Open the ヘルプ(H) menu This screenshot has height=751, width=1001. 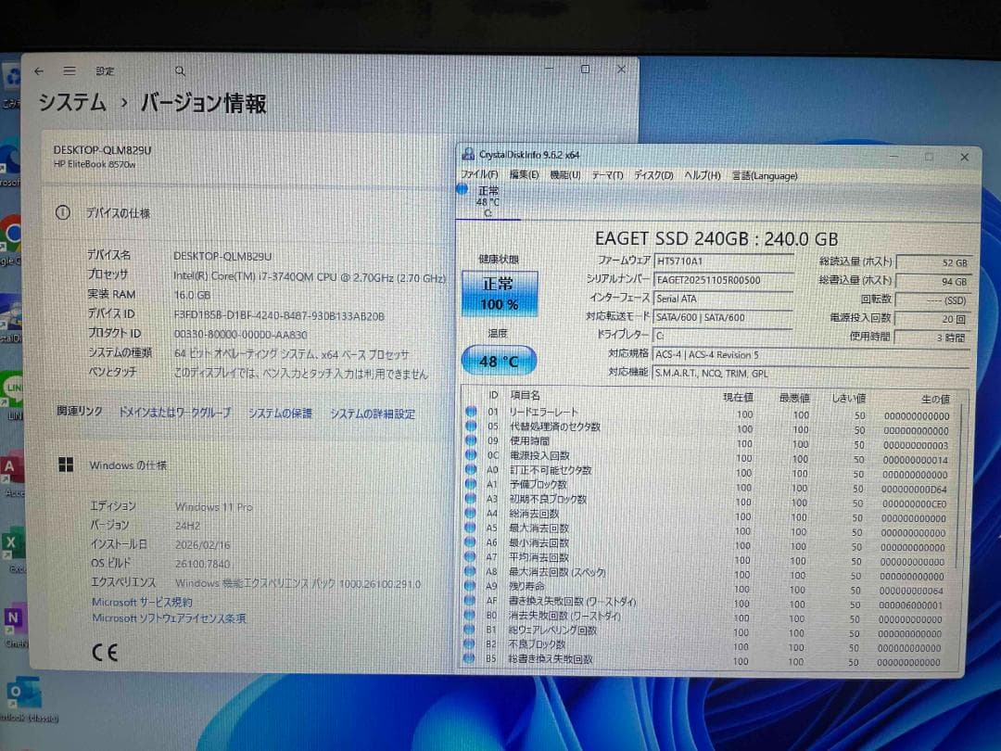[x=703, y=175]
